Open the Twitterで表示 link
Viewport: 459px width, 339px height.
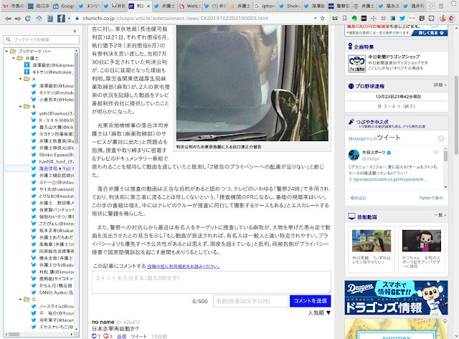click(x=431, y=198)
